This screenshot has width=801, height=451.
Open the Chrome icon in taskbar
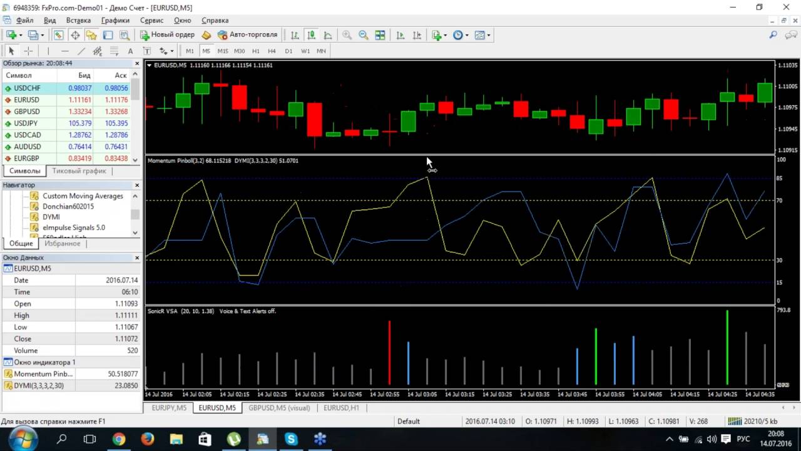(x=119, y=439)
